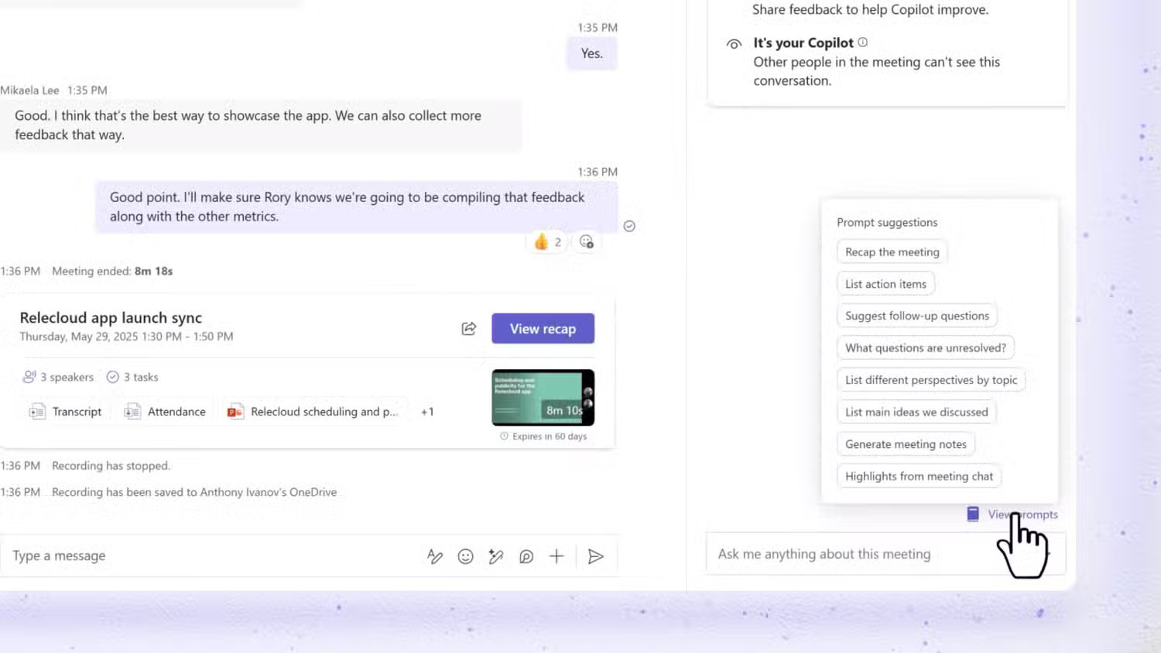Select List action items prompt suggestion
The height and width of the screenshot is (653, 1161).
click(885, 284)
